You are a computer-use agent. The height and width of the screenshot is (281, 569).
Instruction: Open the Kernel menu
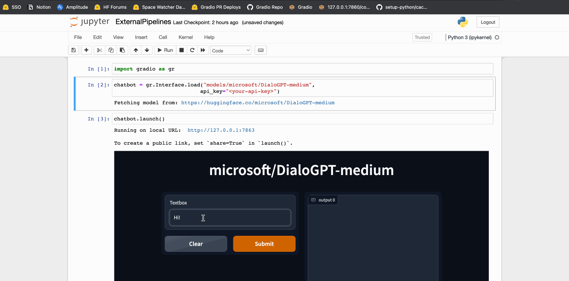(x=186, y=37)
